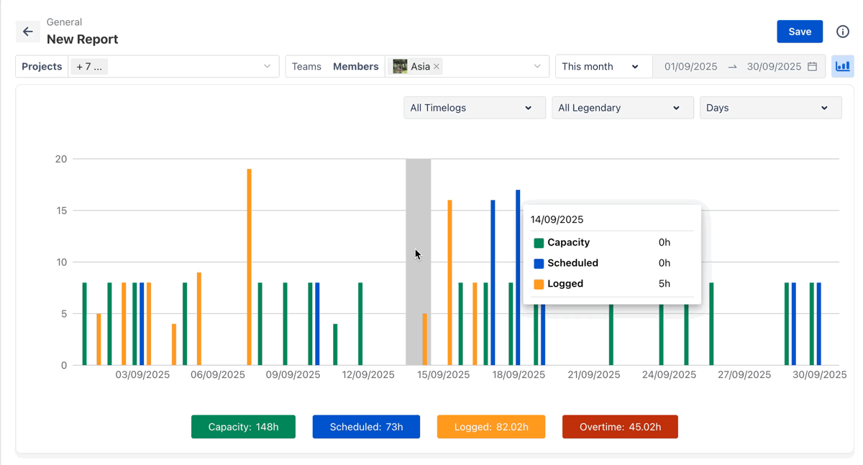The image size is (863, 465).
Task: Toggle the bar chart view icon
Action: (x=842, y=66)
